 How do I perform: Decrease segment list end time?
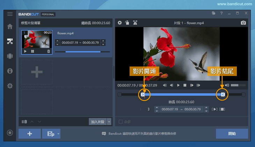coord(103,44)
